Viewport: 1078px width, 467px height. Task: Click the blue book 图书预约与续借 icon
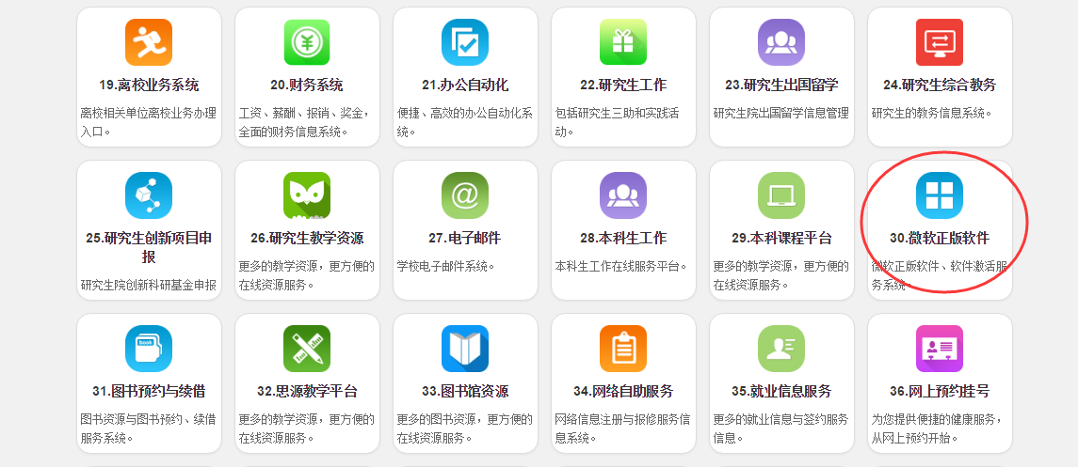point(149,349)
